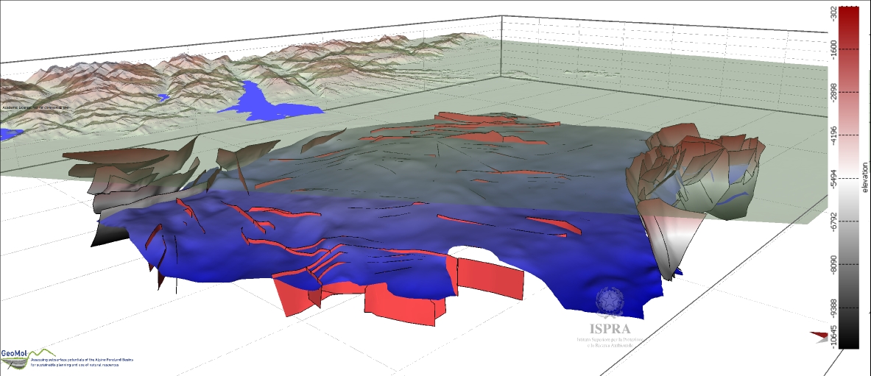Click the Academic License notice text

(35, 107)
